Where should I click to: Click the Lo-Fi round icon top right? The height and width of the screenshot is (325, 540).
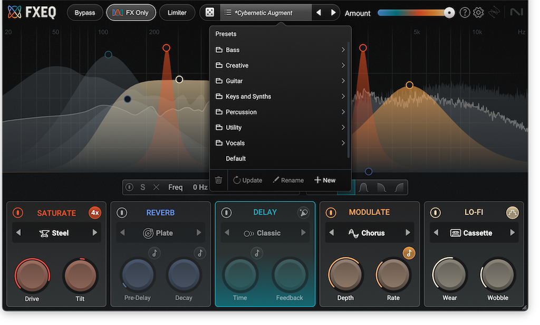512,212
